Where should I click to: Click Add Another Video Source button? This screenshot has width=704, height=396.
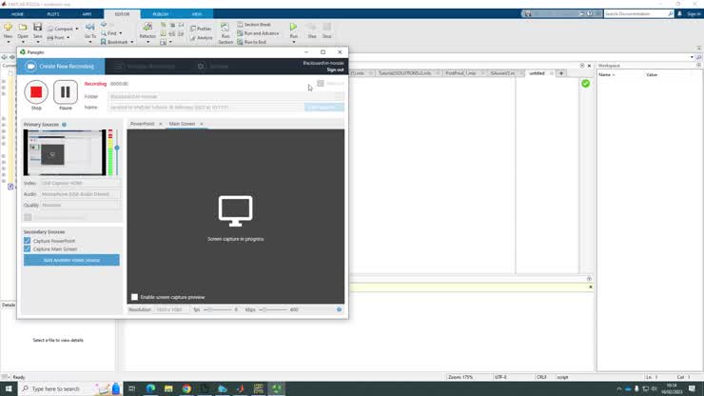point(71,260)
